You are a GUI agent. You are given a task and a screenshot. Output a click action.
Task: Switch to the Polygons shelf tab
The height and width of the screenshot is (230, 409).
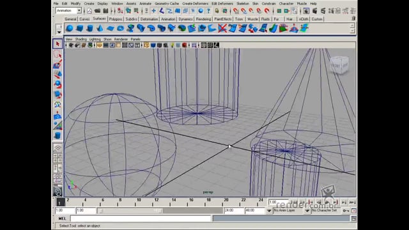coord(116,19)
